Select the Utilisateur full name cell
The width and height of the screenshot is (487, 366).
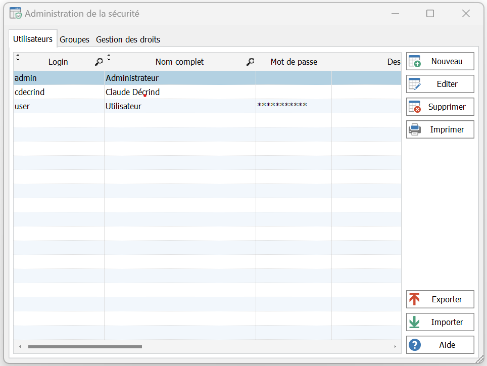[x=124, y=107]
